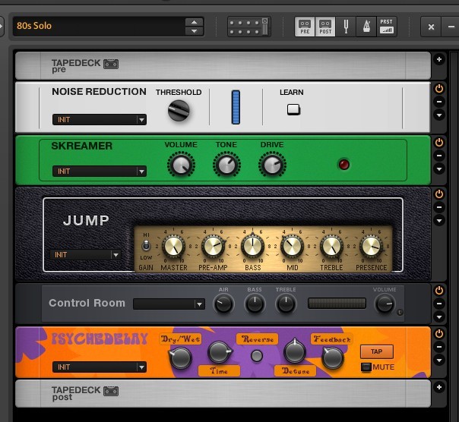Toggle the PRE tapedeck button
This screenshot has width=459, height=422.
click(305, 27)
